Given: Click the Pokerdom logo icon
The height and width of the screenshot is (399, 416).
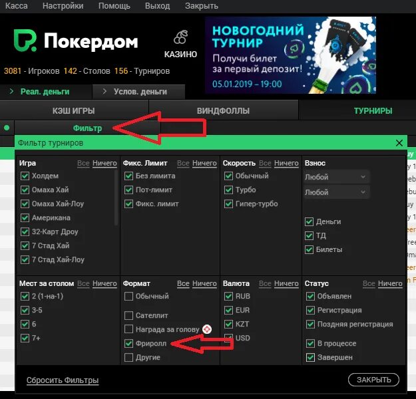Looking at the screenshot, I should (x=25, y=40).
